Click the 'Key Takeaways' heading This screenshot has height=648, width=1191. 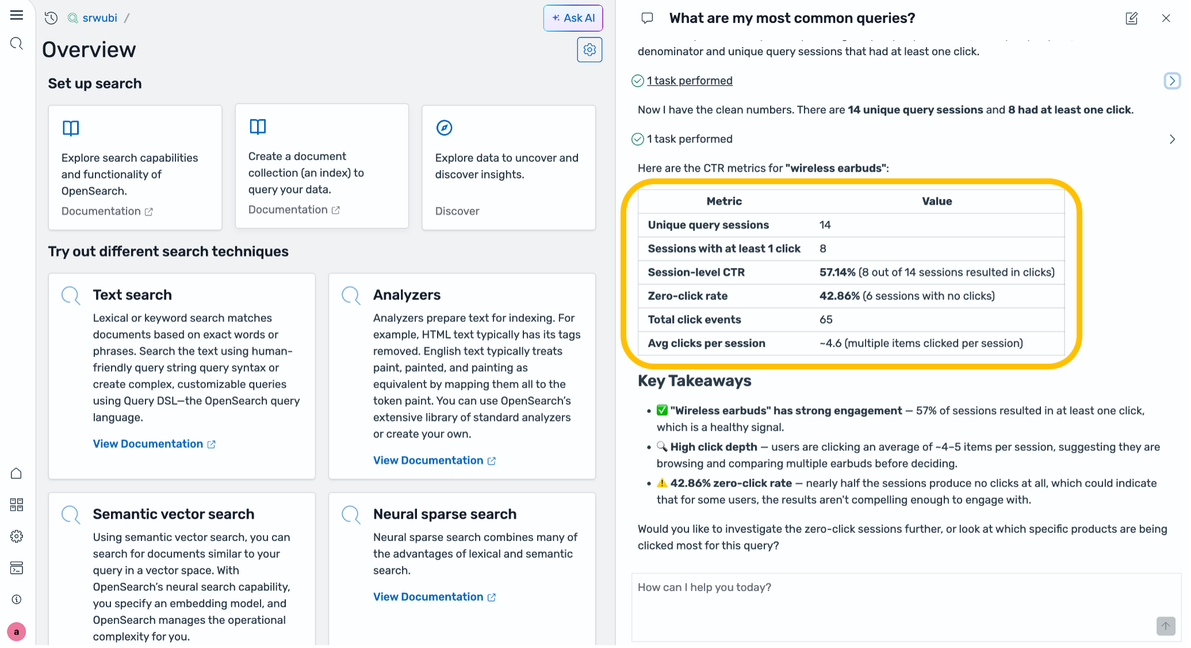pyautogui.click(x=694, y=381)
